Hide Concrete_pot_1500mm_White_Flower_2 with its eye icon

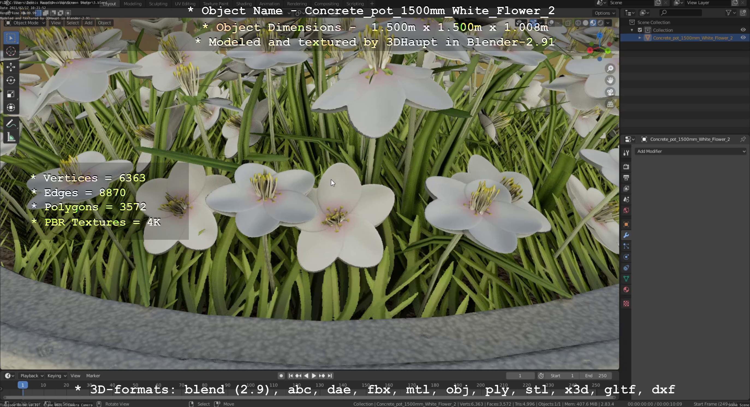click(x=743, y=38)
